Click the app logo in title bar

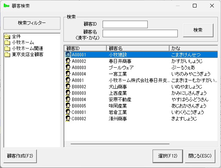pos(6,6)
